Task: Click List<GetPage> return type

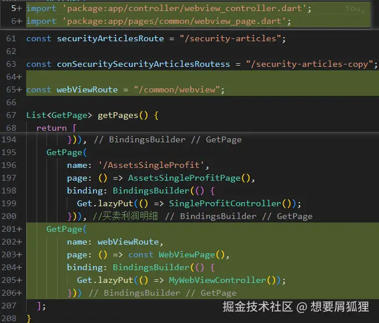Action: pyautogui.click(x=59, y=115)
